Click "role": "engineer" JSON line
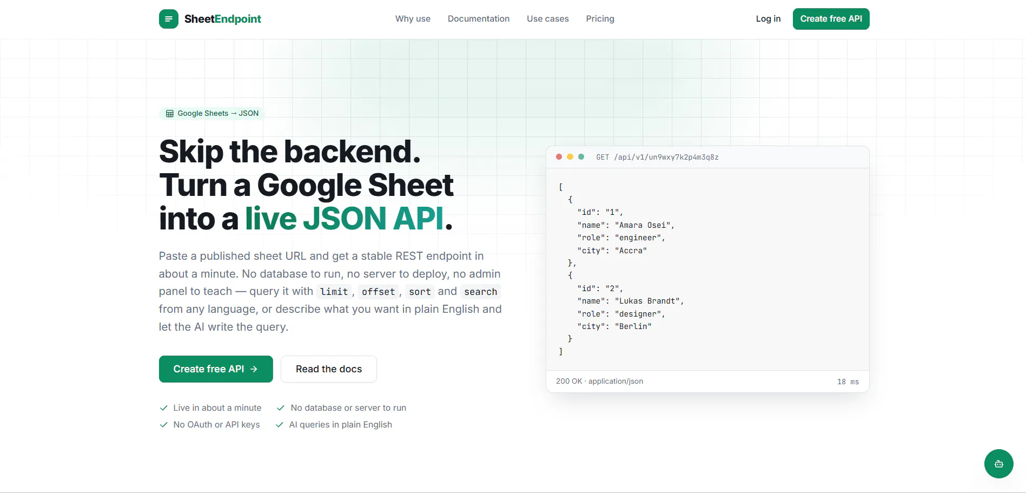 (x=621, y=238)
